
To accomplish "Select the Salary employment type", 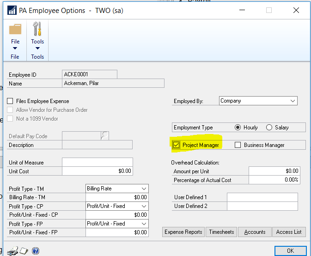I will tap(269, 128).
